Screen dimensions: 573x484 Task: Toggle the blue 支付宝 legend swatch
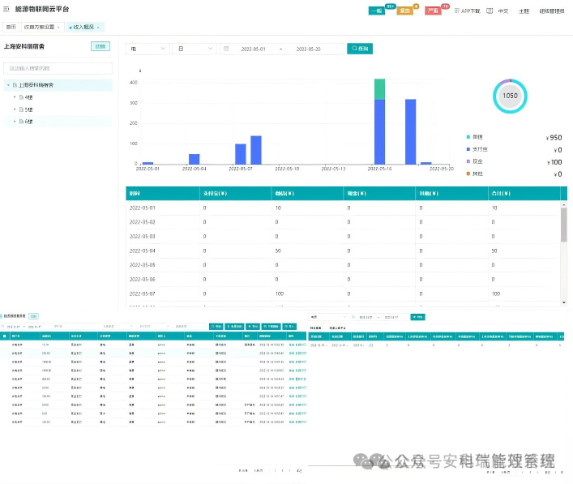pos(468,149)
